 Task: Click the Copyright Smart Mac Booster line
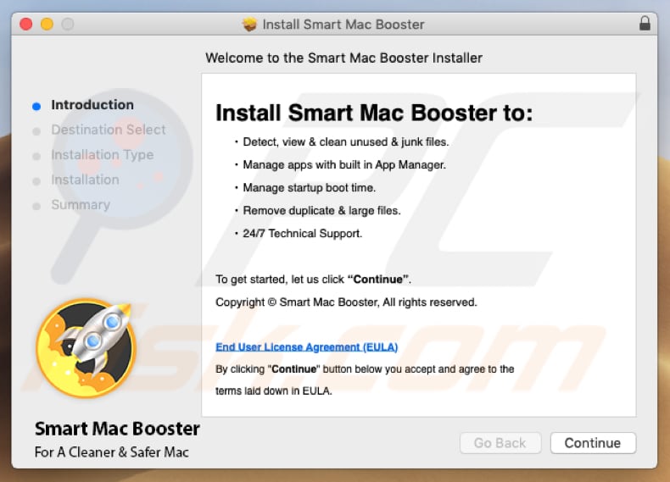pos(346,302)
